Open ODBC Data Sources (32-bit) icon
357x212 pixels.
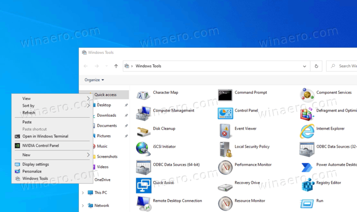pyautogui.click(x=307, y=149)
